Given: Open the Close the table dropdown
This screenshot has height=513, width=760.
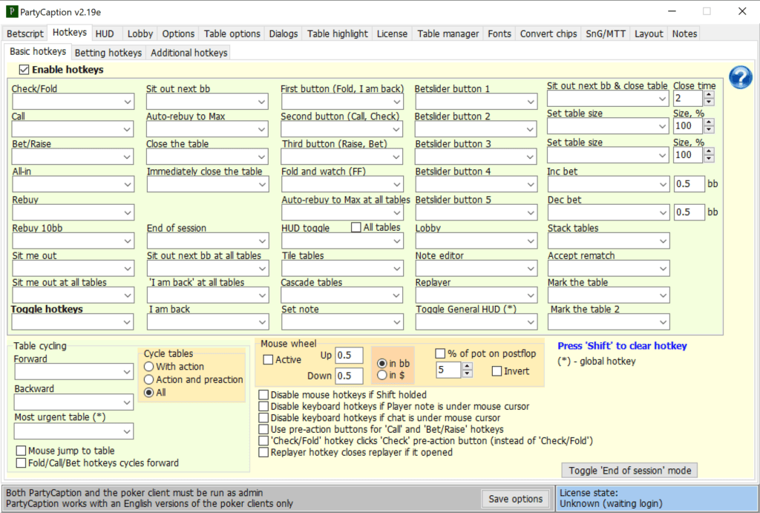Looking at the screenshot, I should (208, 157).
